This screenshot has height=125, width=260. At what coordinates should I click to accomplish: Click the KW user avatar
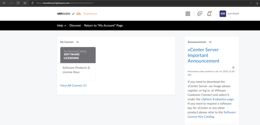[x=223, y=14]
